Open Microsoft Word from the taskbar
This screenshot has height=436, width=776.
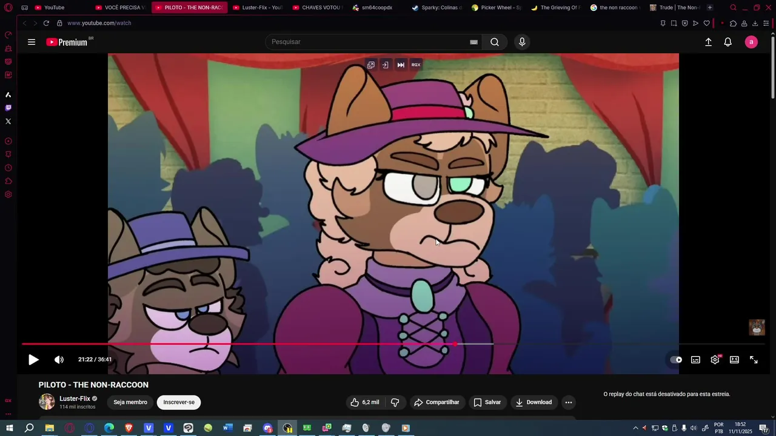pos(228,428)
